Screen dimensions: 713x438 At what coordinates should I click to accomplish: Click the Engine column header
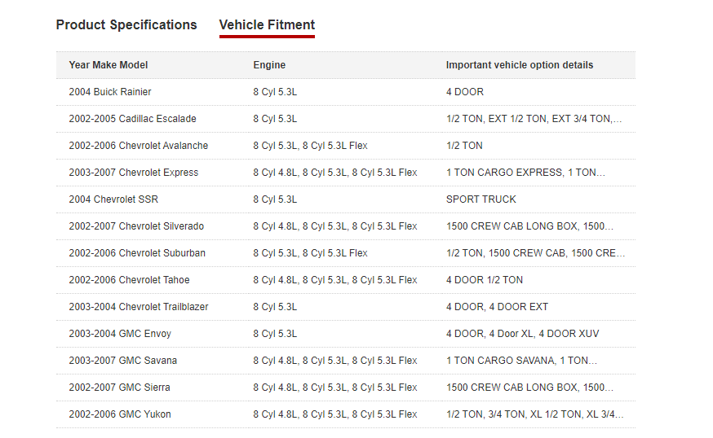[269, 65]
